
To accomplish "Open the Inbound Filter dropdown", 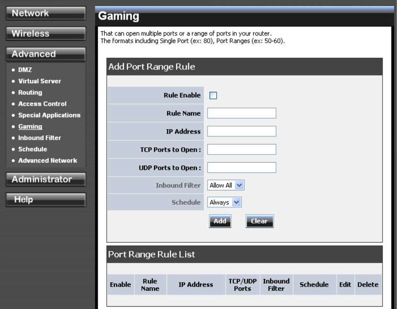I will tap(226, 185).
